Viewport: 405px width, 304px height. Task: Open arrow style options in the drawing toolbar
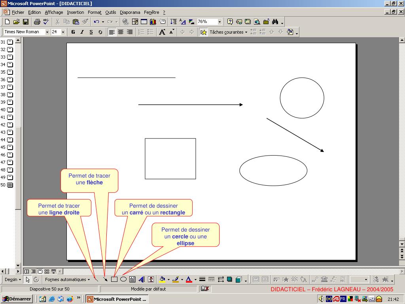tap(221, 279)
